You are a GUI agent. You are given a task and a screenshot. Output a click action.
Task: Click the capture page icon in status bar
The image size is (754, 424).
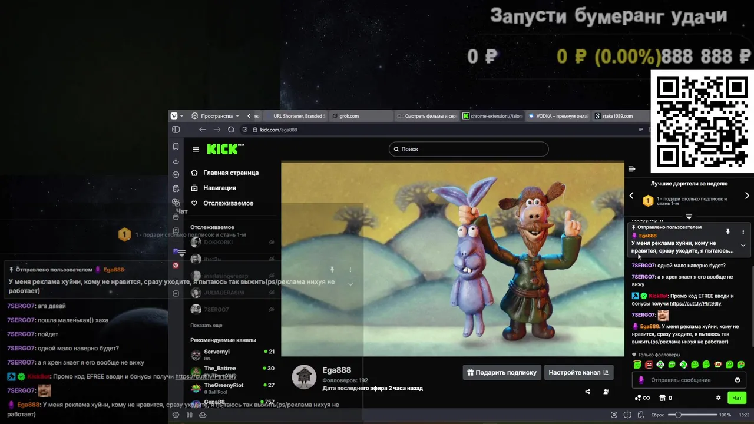click(614, 415)
